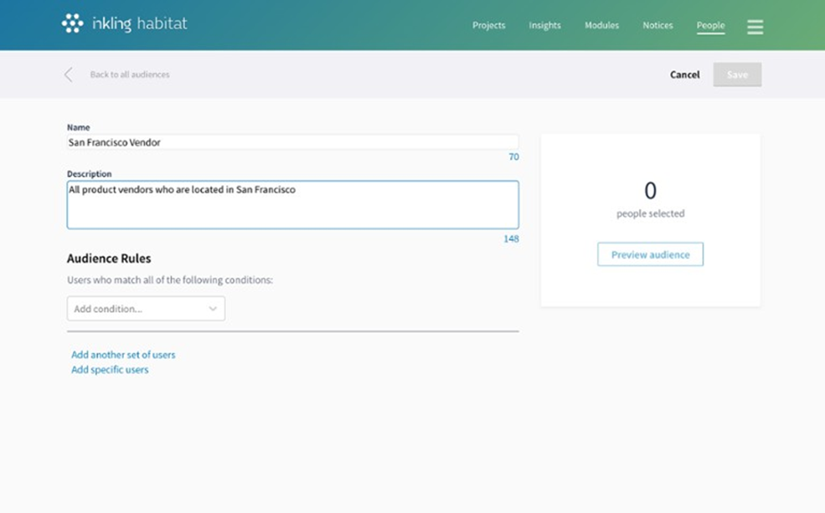Go to Insights section
The height and width of the screenshot is (513, 825).
click(x=544, y=26)
